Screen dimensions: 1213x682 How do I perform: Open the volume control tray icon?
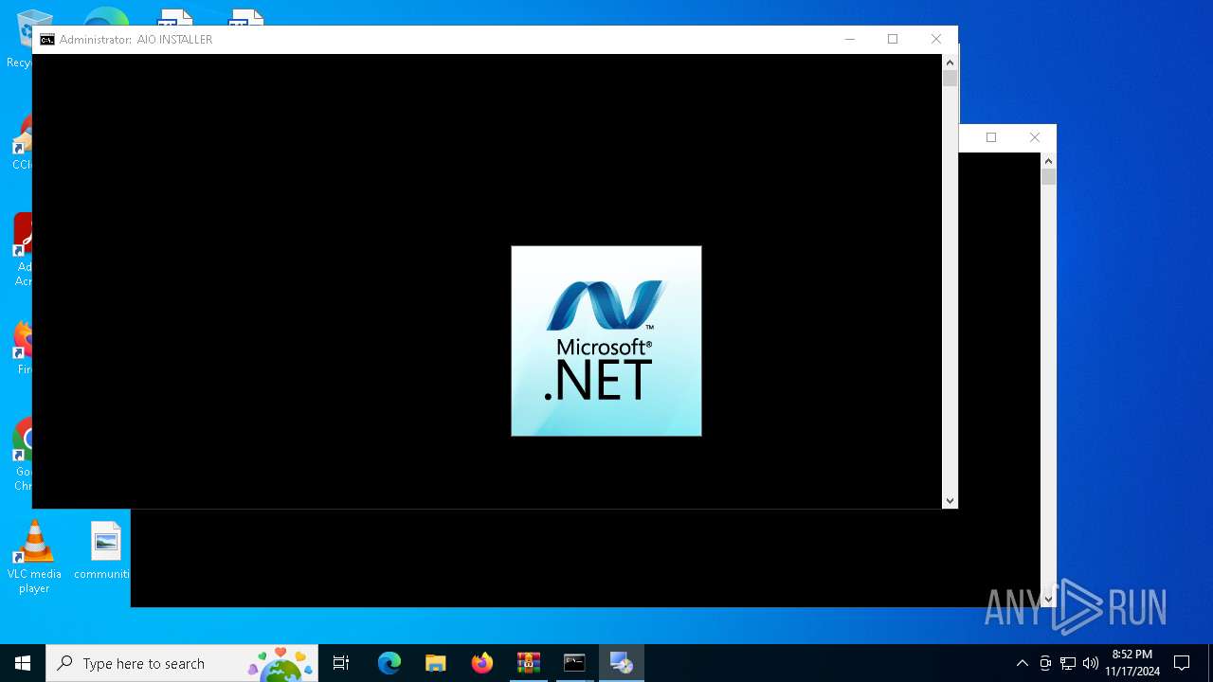[x=1091, y=663]
